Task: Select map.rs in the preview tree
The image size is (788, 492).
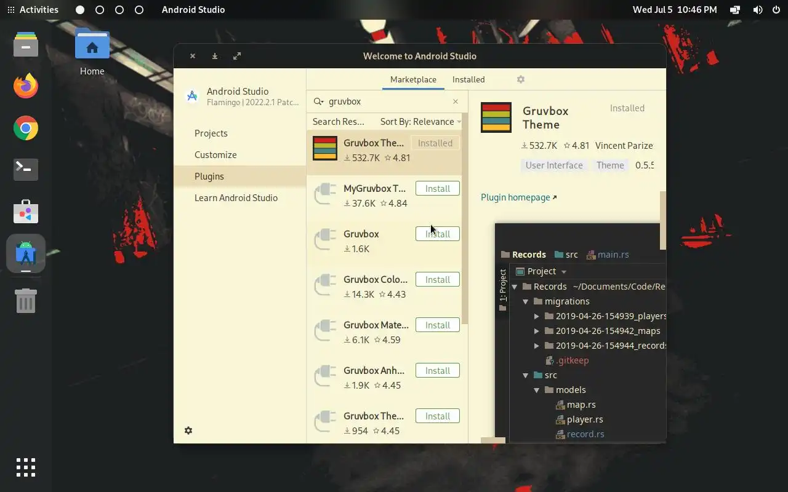Action: pyautogui.click(x=581, y=405)
